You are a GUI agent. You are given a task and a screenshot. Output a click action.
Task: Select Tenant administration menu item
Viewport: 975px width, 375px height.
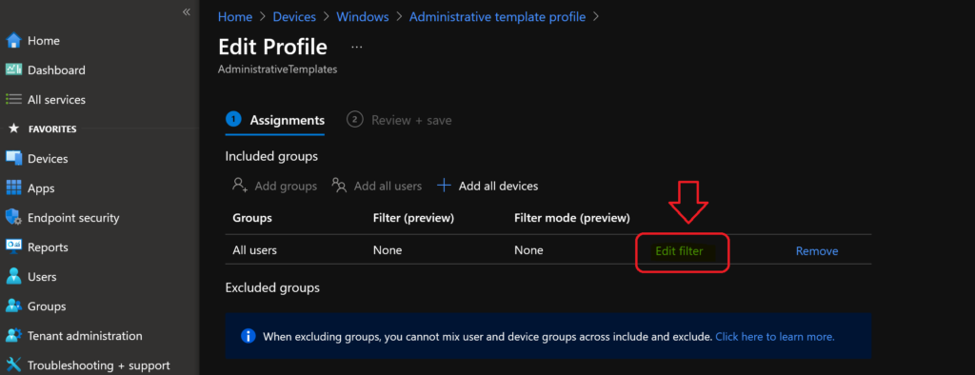(85, 336)
